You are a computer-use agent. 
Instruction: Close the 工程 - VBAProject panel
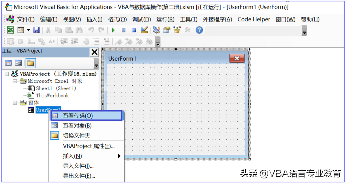[94, 52]
